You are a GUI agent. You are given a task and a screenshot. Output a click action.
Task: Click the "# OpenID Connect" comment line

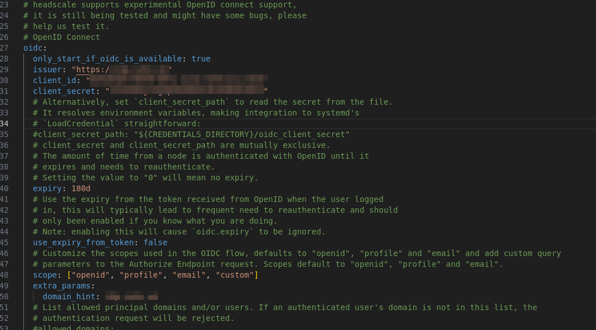tap(62, 37)
